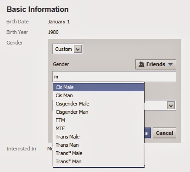190x172 pixels.
Task: Click the Custom gender selection box
Action: (67, 49)
